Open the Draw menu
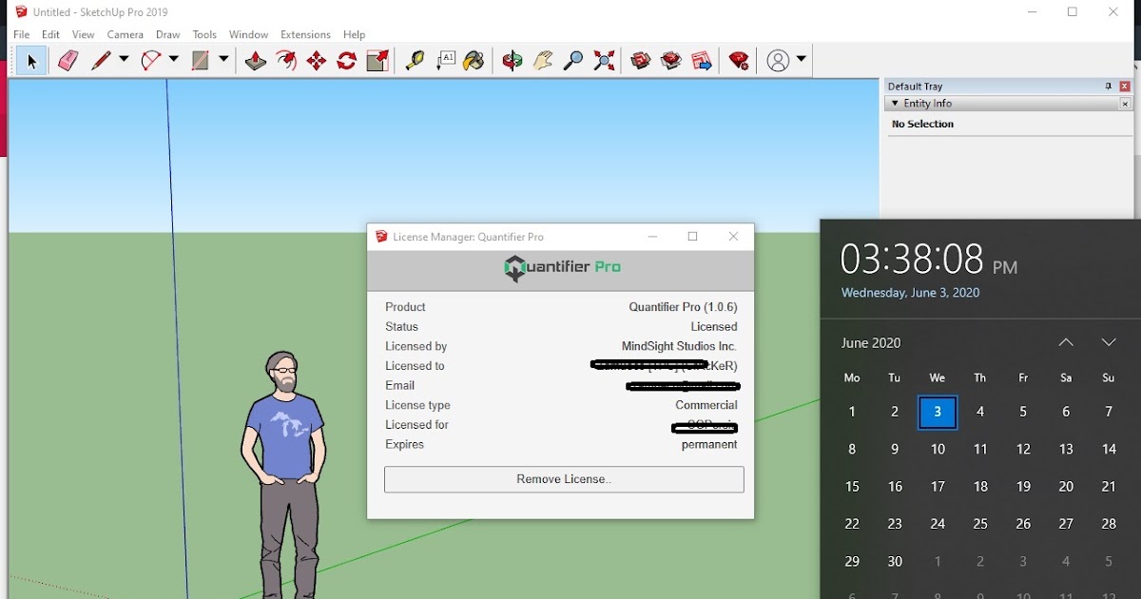The width and height of the screenshot is (1141, 599). [168, 35]
